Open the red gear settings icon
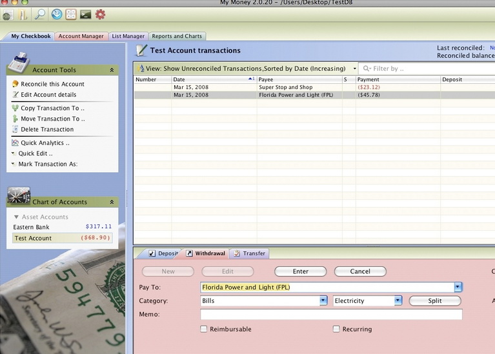Screen dimensions: 495x354 click(x=100, y=14)
